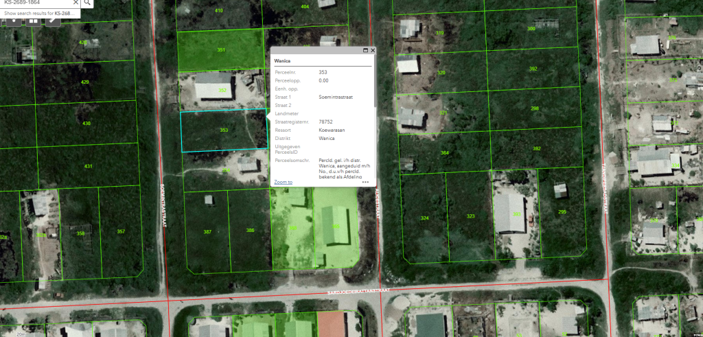Select highlighted green parcel 351

[x=221, y=50]
